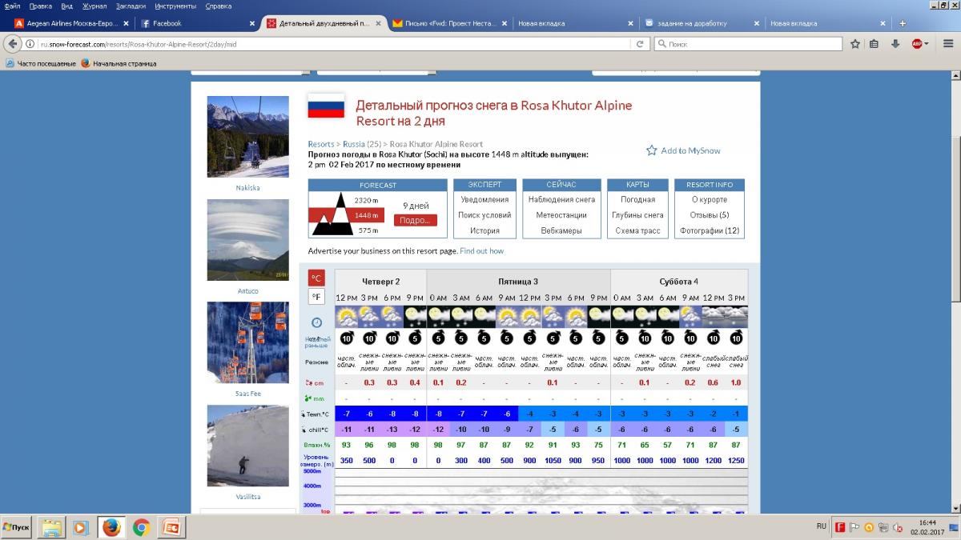
Task: Click the Firefox icon in the taskbar
Action: coord(111,527)
